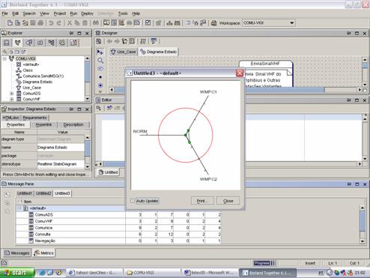Open the Tools menu

pos(123,13)
